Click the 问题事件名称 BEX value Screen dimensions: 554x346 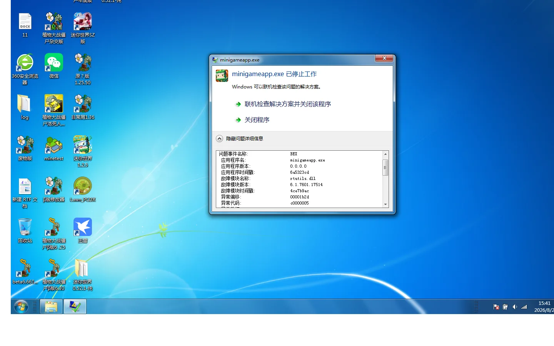coord(294,154)
